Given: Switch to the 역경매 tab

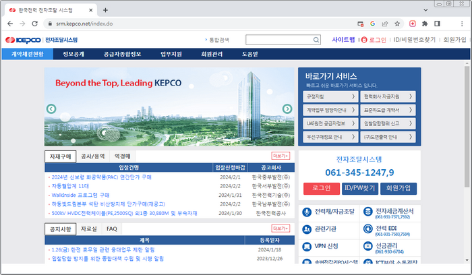Looking at the screenshot, I should click(123, 156).
